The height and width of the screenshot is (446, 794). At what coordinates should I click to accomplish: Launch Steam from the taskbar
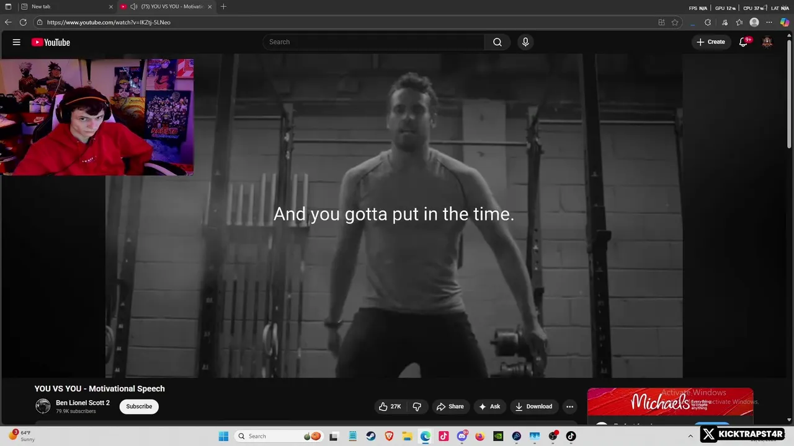click(x=371, y=436)
